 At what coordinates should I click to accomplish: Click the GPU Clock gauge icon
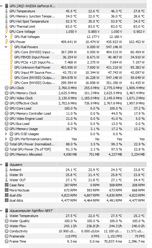[x=7, y=88]
